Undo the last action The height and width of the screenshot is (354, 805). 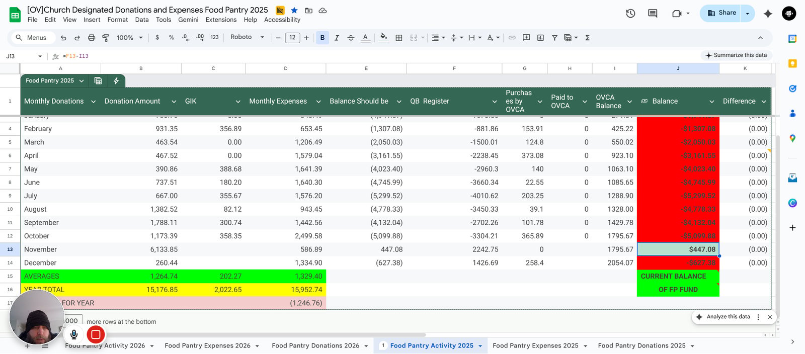click(x=63, y=38)
